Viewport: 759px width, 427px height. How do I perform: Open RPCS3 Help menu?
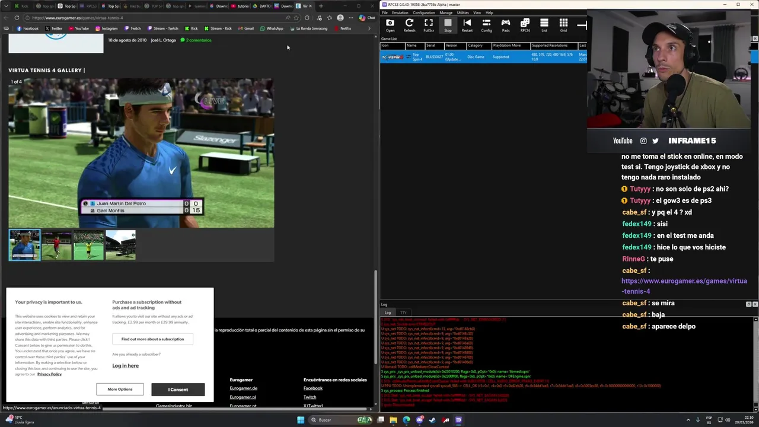point(489,12)
